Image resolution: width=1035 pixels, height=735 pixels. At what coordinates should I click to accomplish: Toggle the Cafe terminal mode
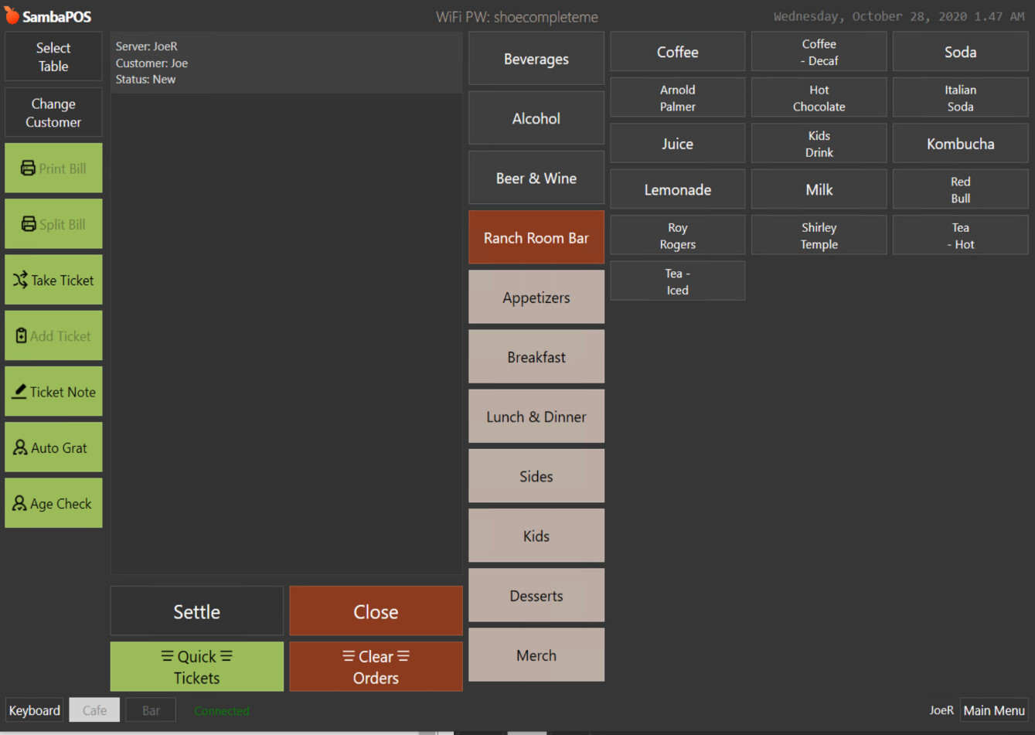pyautogui.click(x=94, y=709)
